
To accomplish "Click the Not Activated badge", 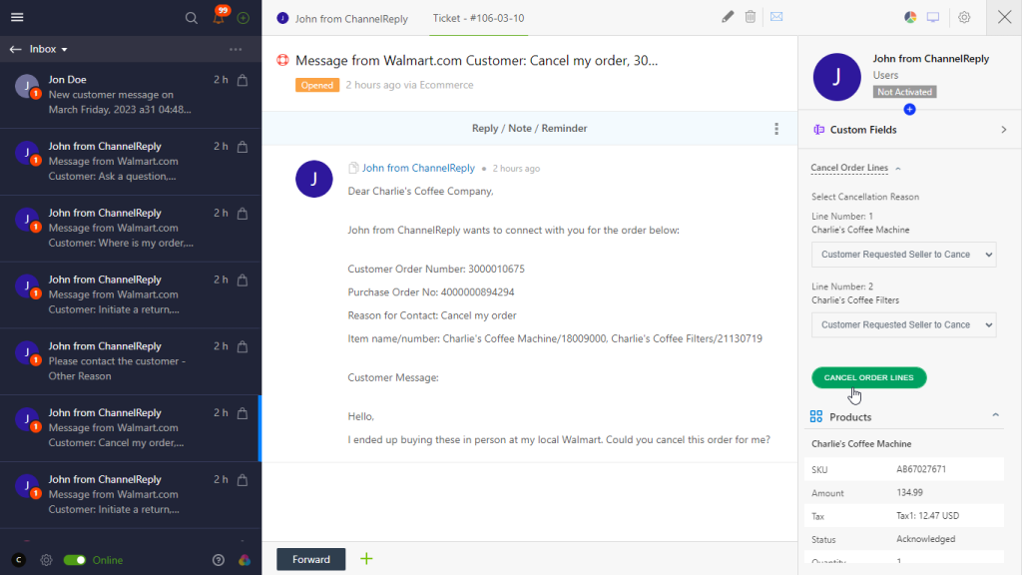I will tap(904, 92).
